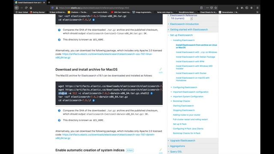Open the 7.6 (current) version dropdown
This screenshot has width=274, height=154.
181,18
